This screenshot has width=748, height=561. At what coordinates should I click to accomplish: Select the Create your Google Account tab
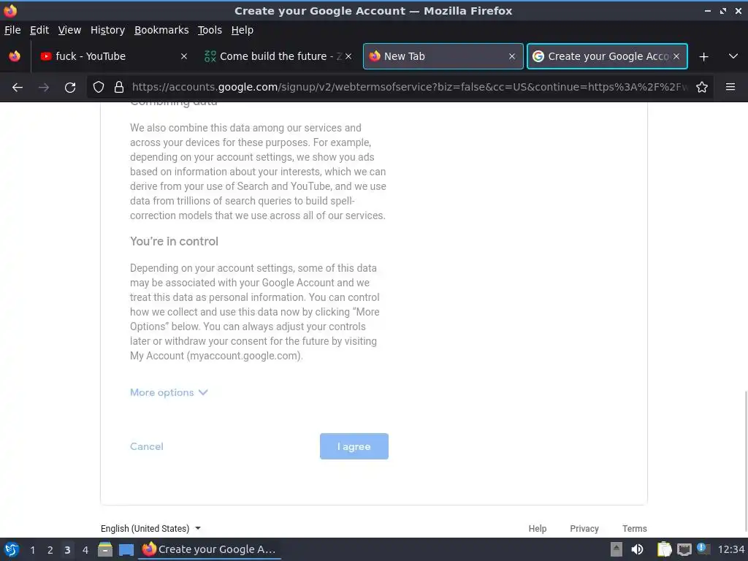point(607,56)
